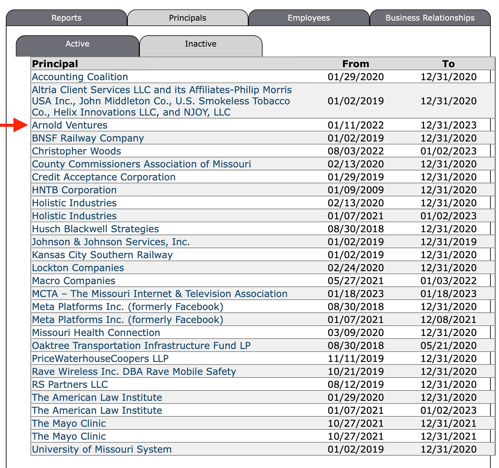Screen dimensions: 499x468
Task: Select Arnold Ventures from date 01/11/2022
Action: pyautogui.click(x=356, y=125)
